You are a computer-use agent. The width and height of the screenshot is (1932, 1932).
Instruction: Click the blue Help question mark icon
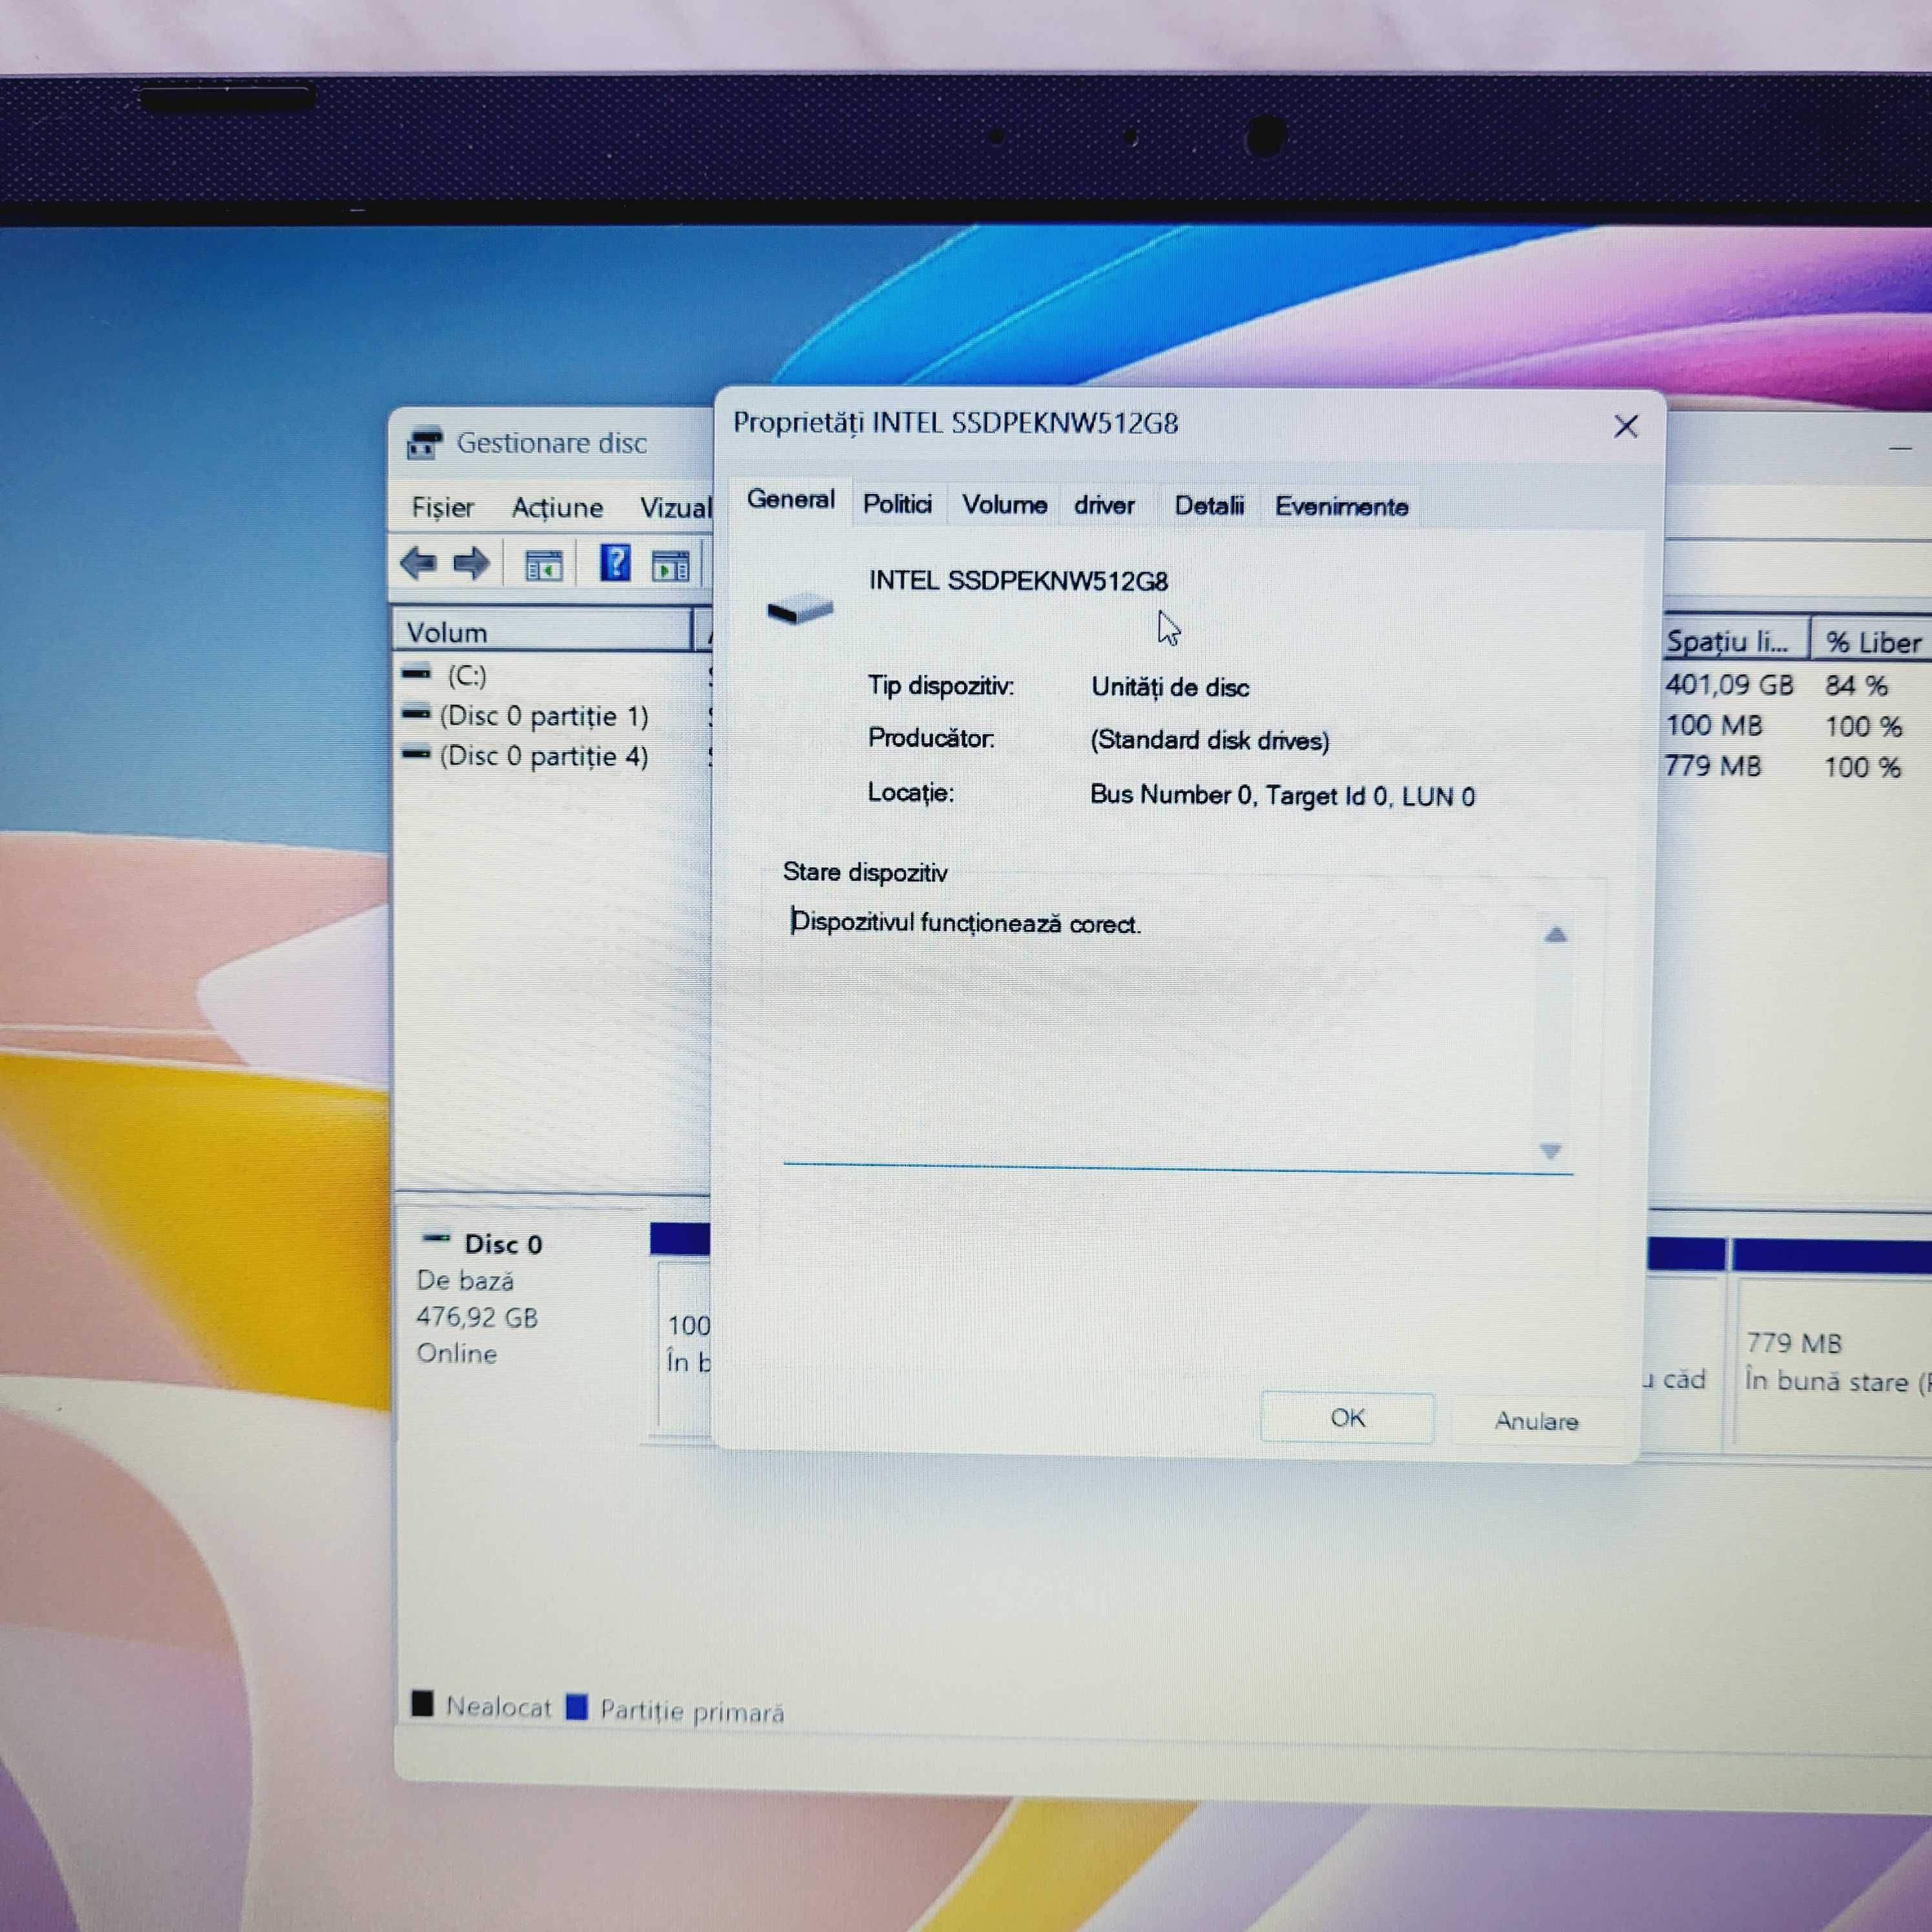(615, 563)
